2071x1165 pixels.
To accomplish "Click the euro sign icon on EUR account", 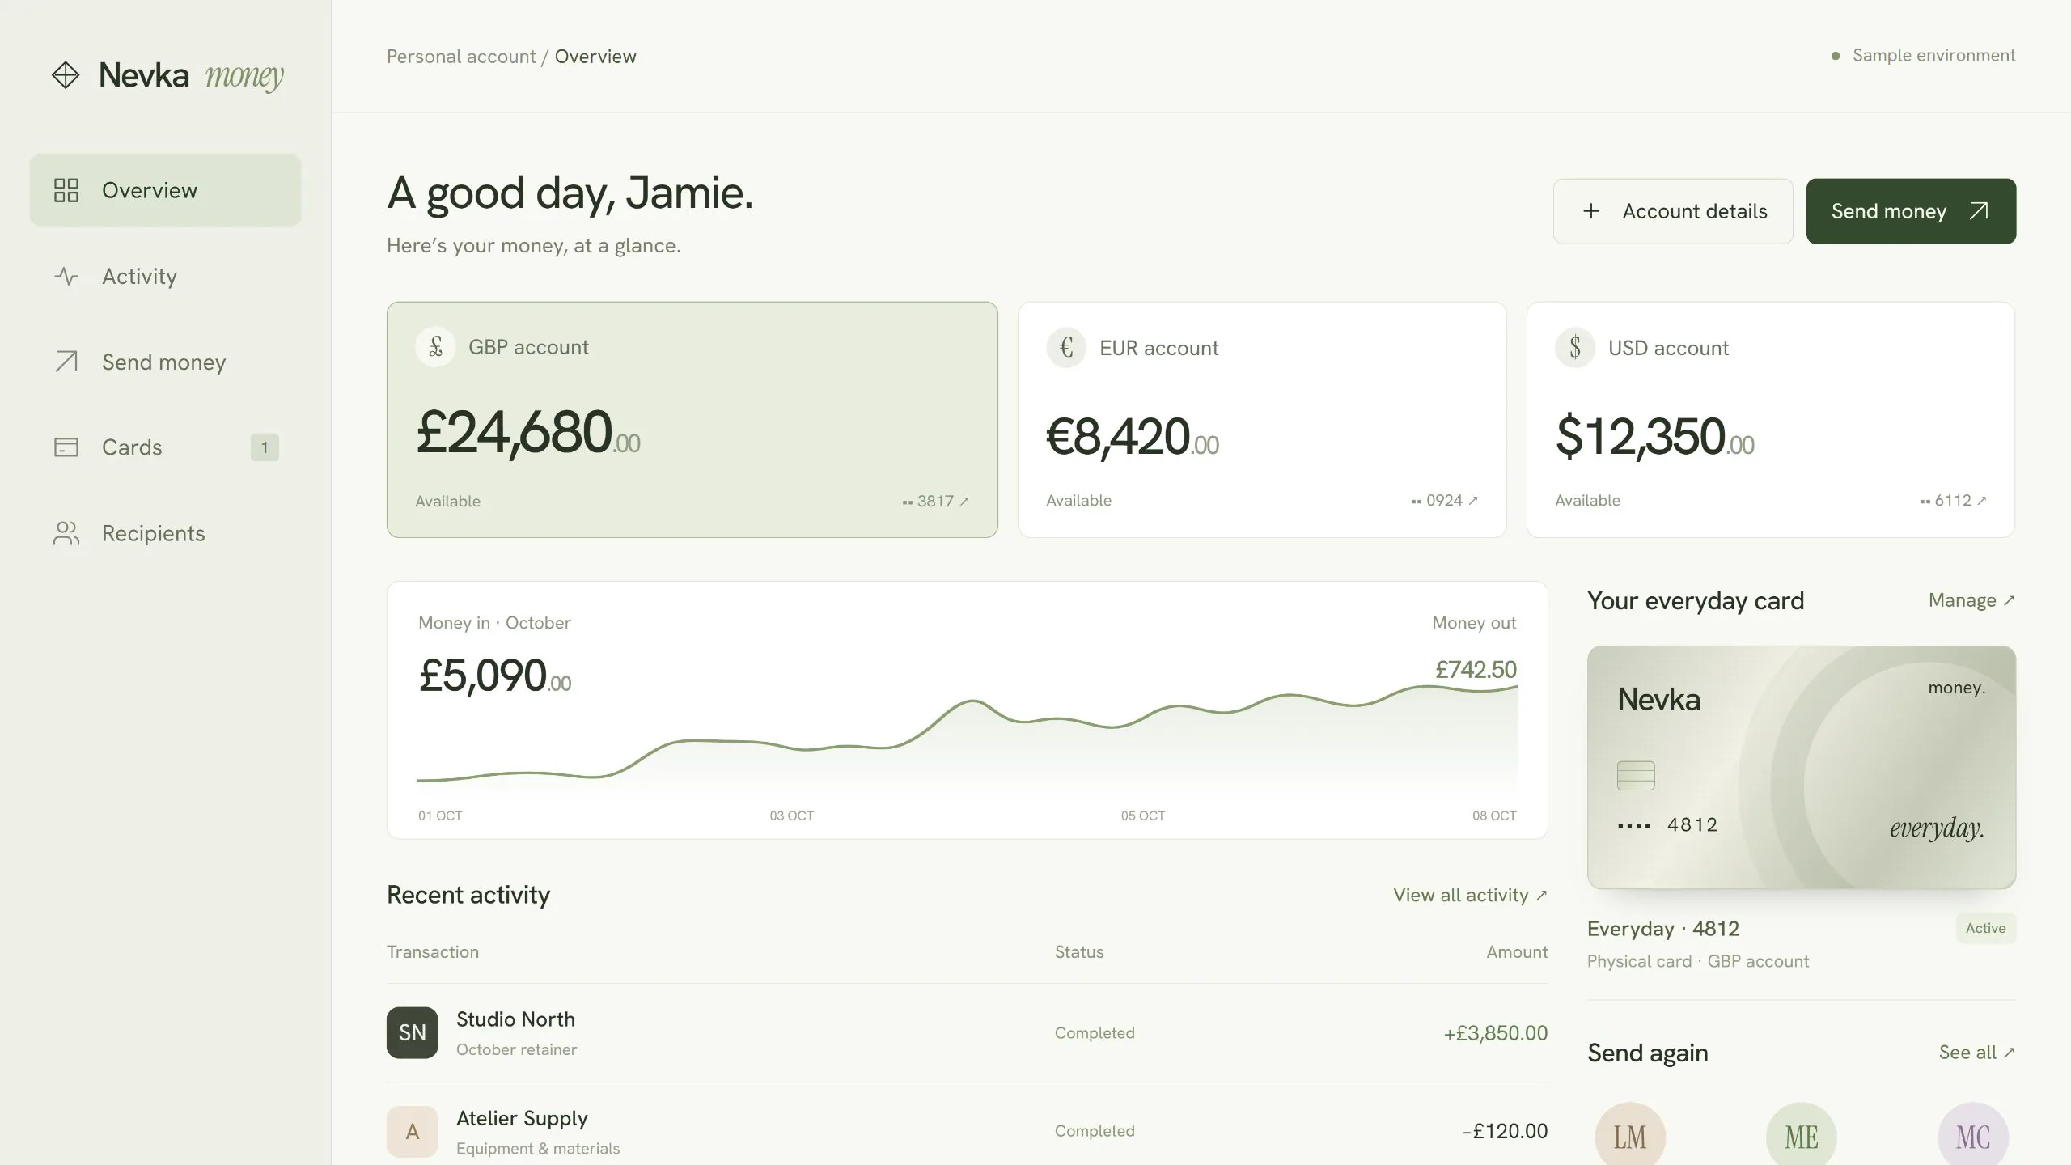I will [1066, 348].
